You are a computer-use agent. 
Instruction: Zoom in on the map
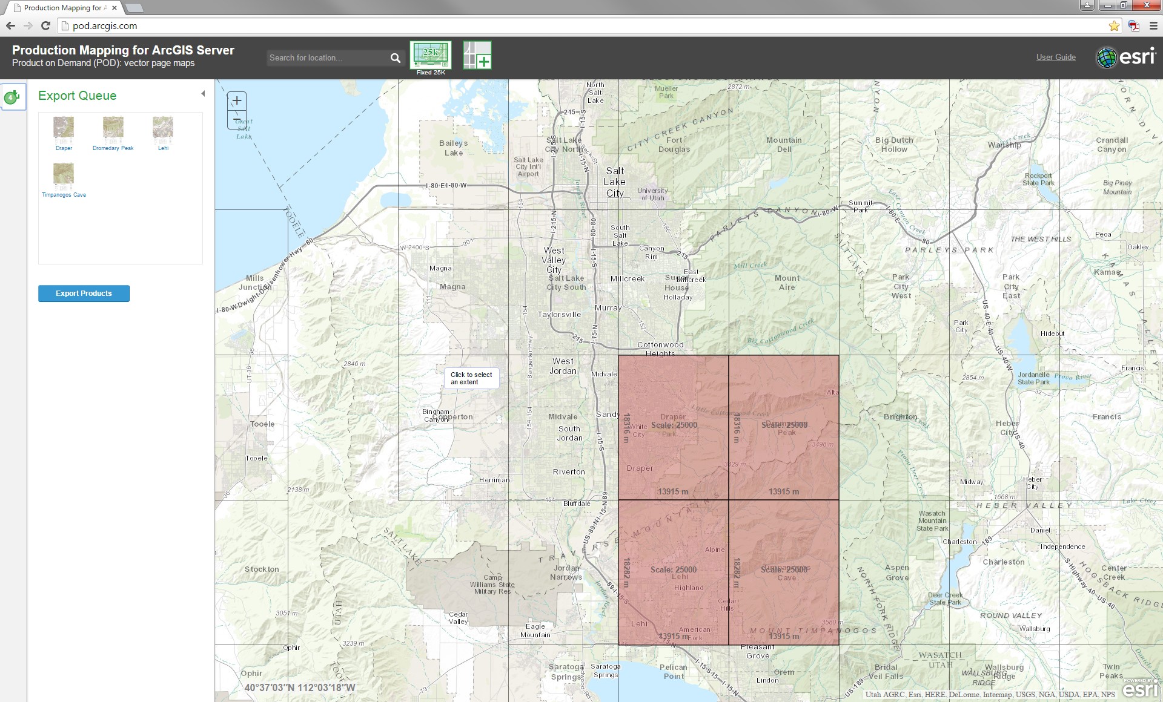(237, 101)
